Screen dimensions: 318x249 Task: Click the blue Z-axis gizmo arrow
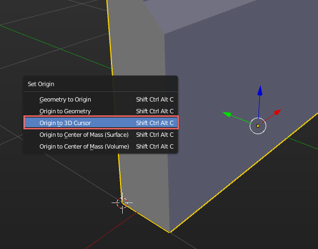260,91
